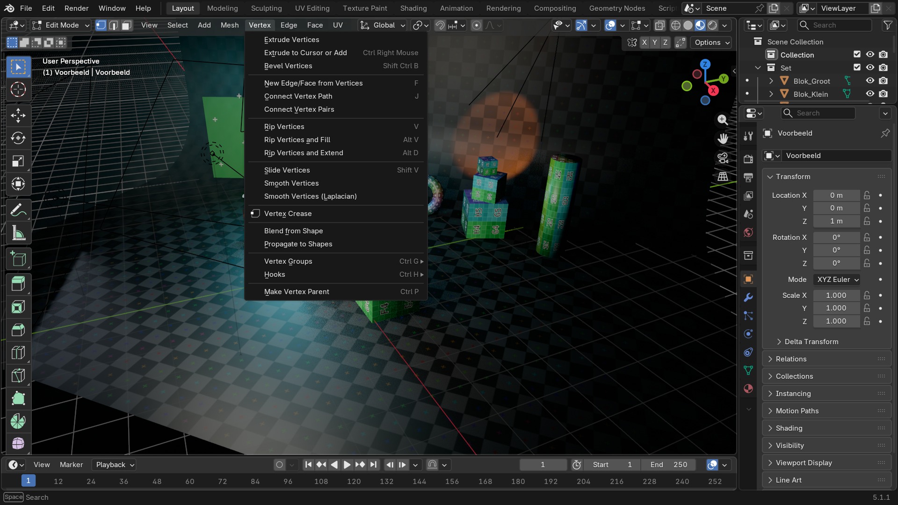The image size is (898, 505).
Task: Toggle camera view icon in viewport
Action: click(x=723, y=158)
